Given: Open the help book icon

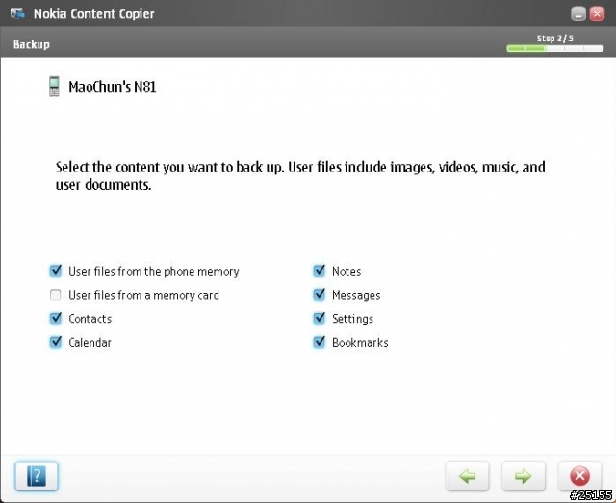Looking at the screenshot, I should pos(37,476).
